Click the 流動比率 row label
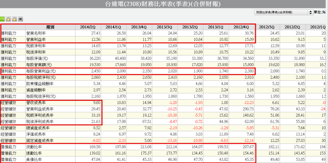The height and width of the screenshot is (163, 328). [35, 147]
